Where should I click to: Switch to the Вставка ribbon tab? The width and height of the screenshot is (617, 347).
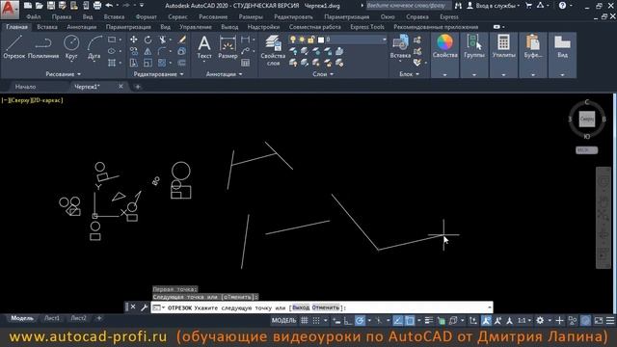(x=47, y=27)
